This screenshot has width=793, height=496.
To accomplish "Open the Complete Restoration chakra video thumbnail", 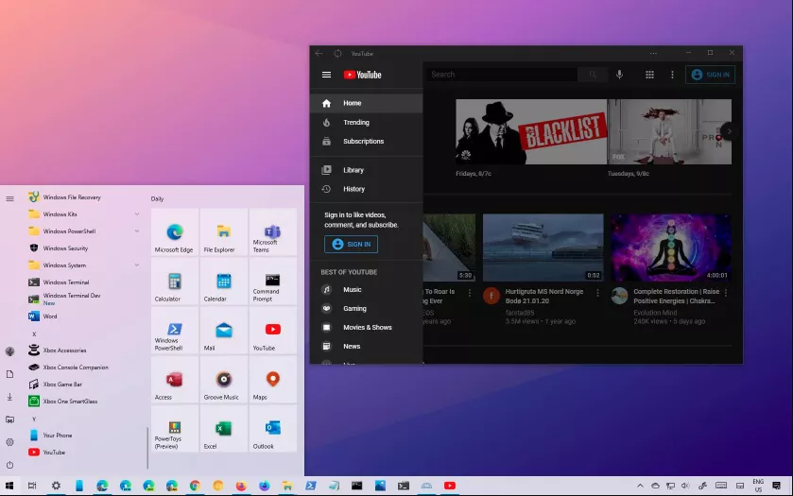I will 671,248.
